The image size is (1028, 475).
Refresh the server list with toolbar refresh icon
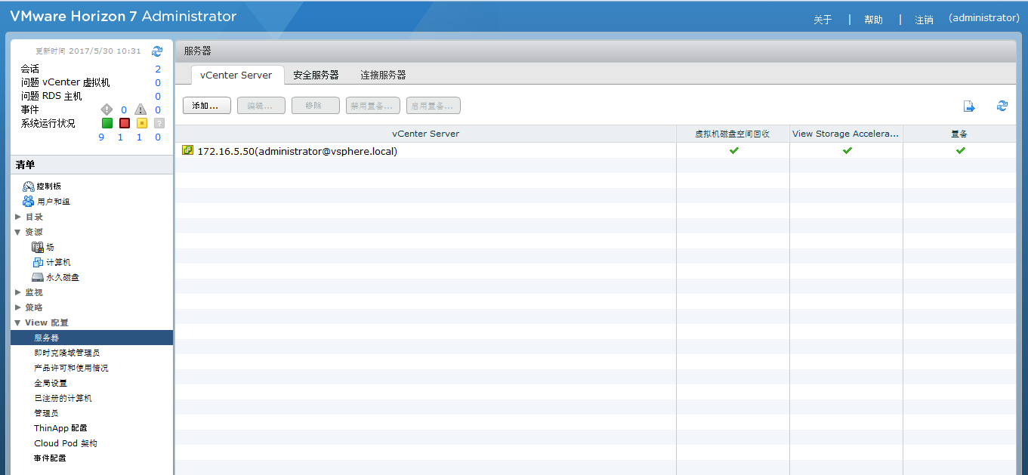pyautogui.click(x=1002, y=106)
